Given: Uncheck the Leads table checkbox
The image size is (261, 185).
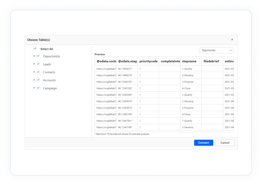Looking at the screenshot, I should point(38,64).
